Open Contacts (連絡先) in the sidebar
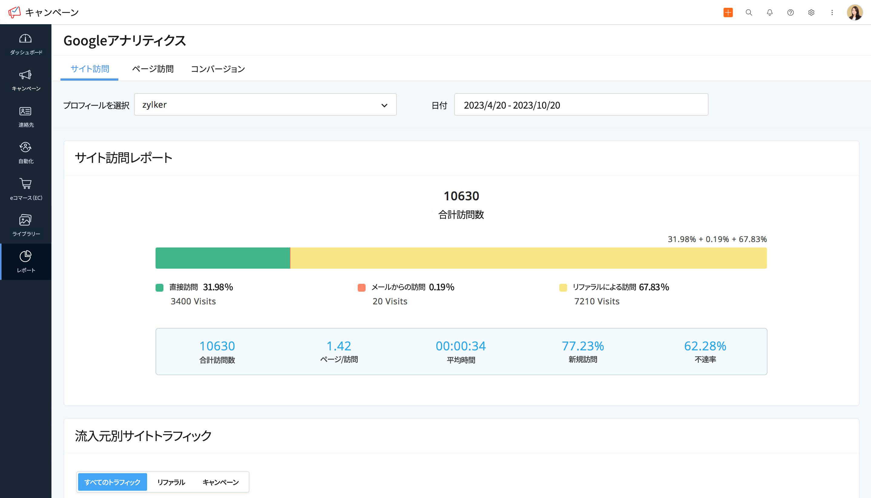The image size is (871, 498). 25,112
